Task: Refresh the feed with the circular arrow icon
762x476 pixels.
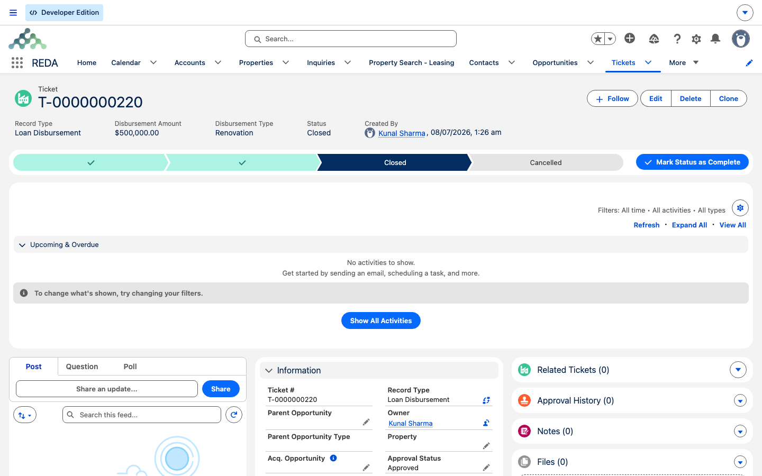Action: click(x=234, y=415)
